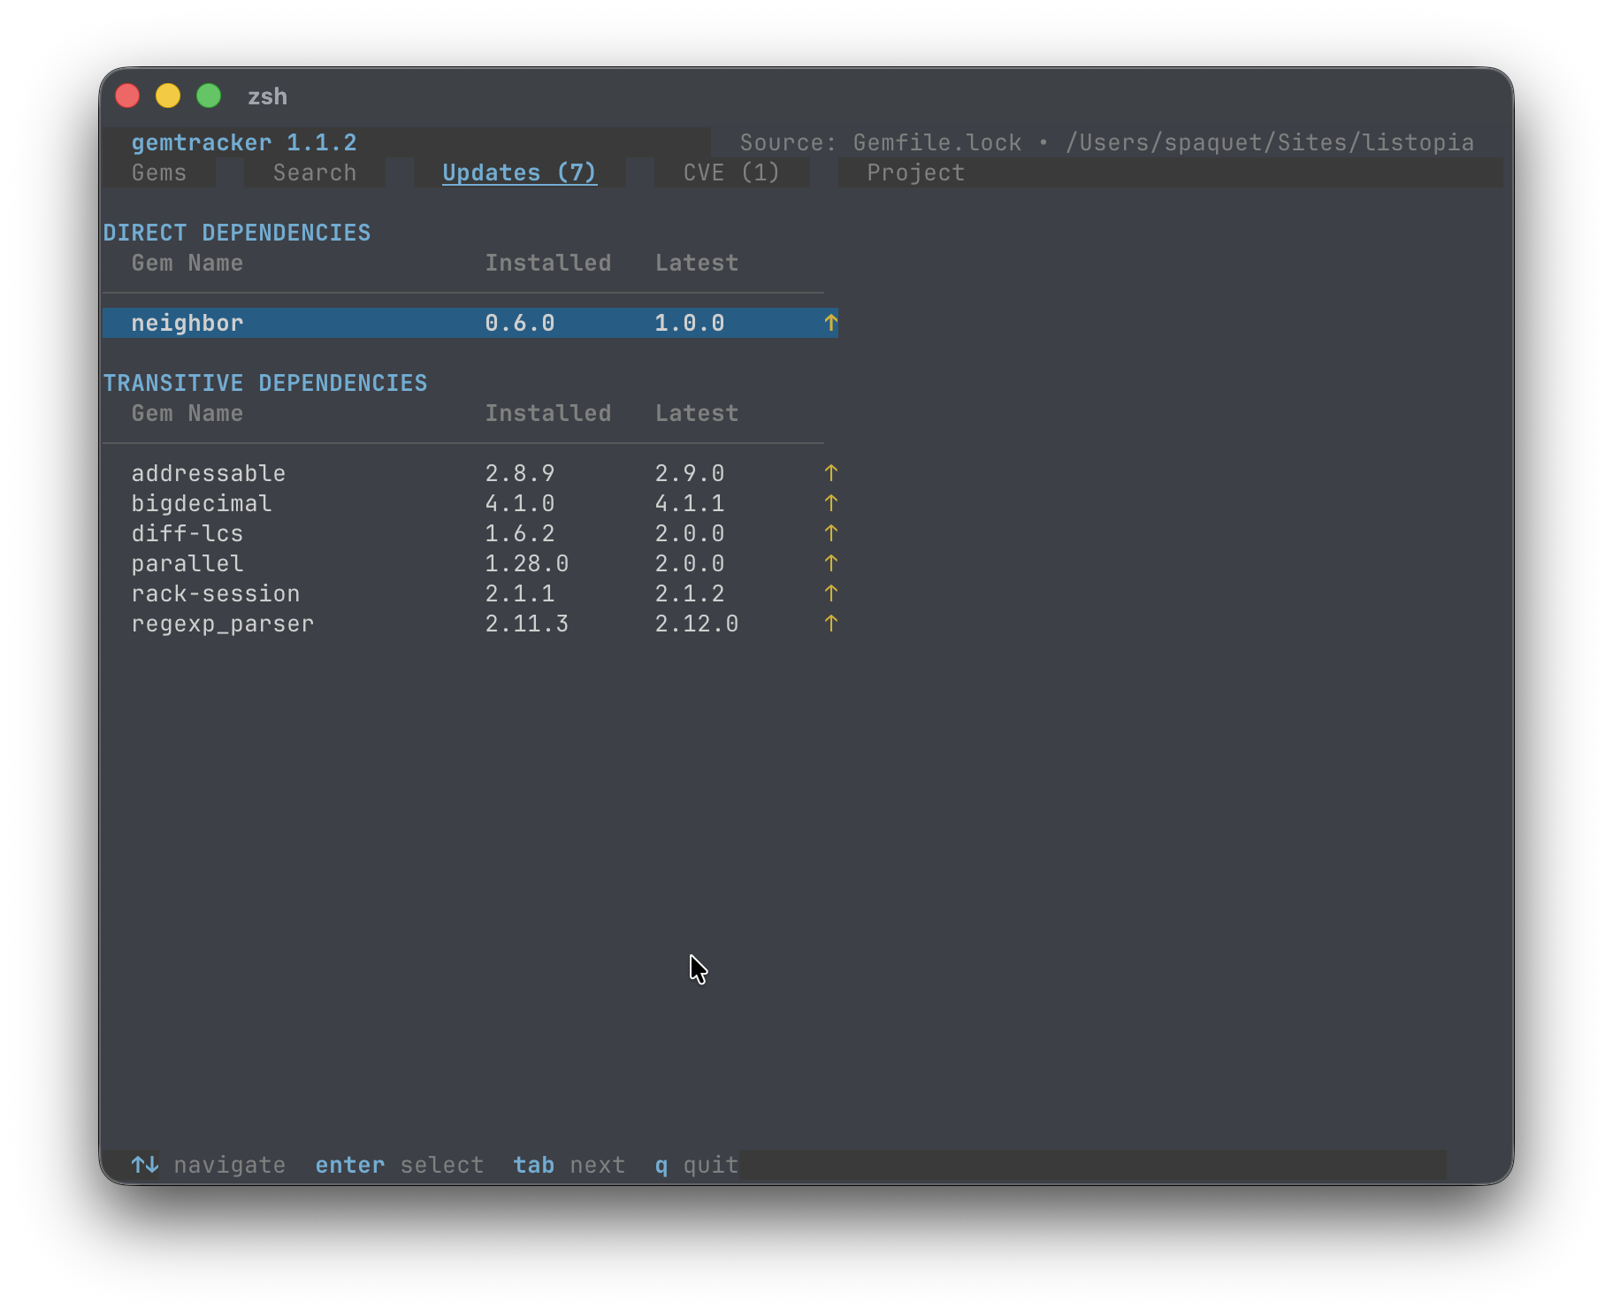The width and height of the screenshot is (1613, 1316).
Task: Minimize the zsh terminal window
Action: pos(168,96)
